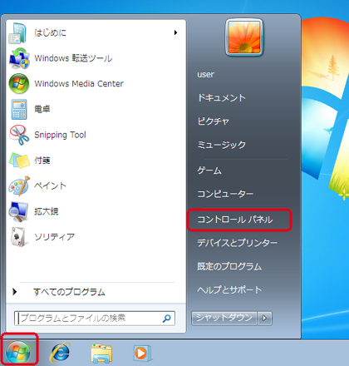
Task: Launch the 電卓 calculator icon
Action: tap(19, 109)
